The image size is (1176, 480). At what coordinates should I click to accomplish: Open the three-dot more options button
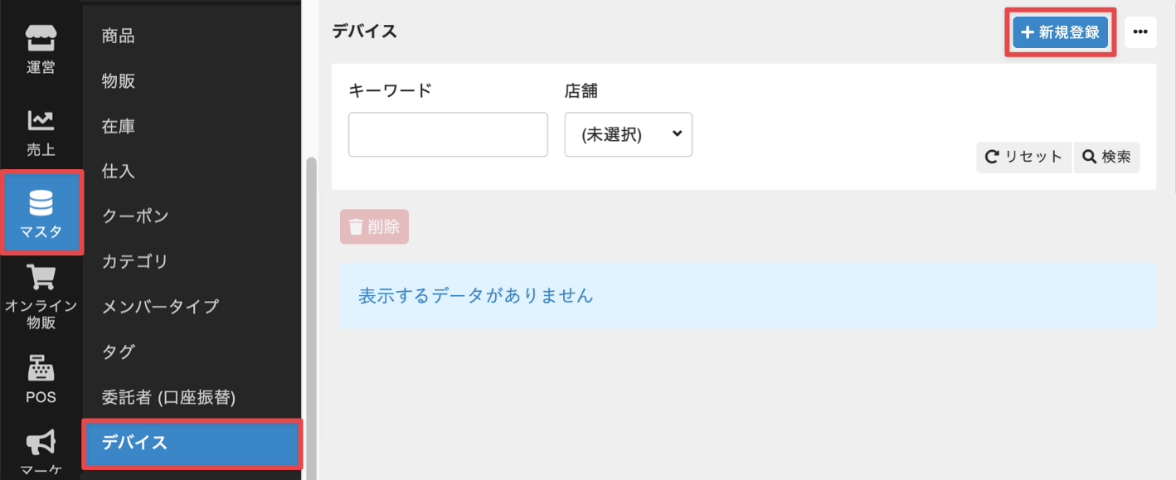[1140, 32]
